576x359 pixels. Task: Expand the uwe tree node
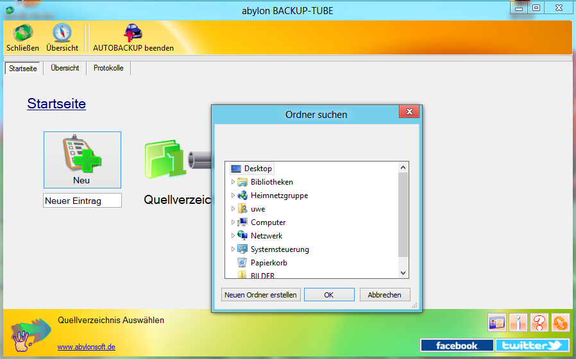[233, 209]
